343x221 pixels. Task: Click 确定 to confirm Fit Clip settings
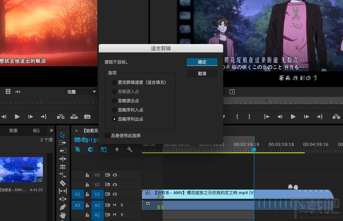[202, 62]
